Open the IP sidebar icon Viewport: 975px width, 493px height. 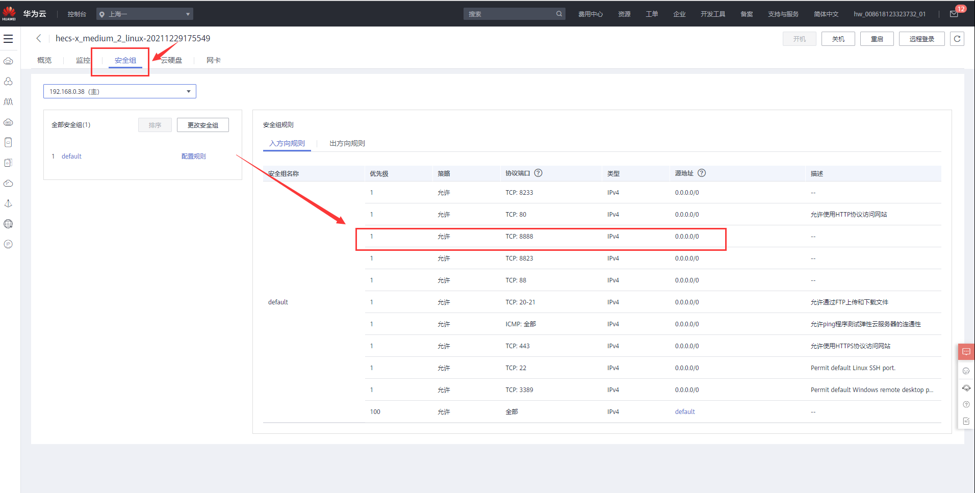point(8,244)
